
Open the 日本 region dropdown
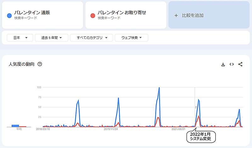(x=20, y=38)
